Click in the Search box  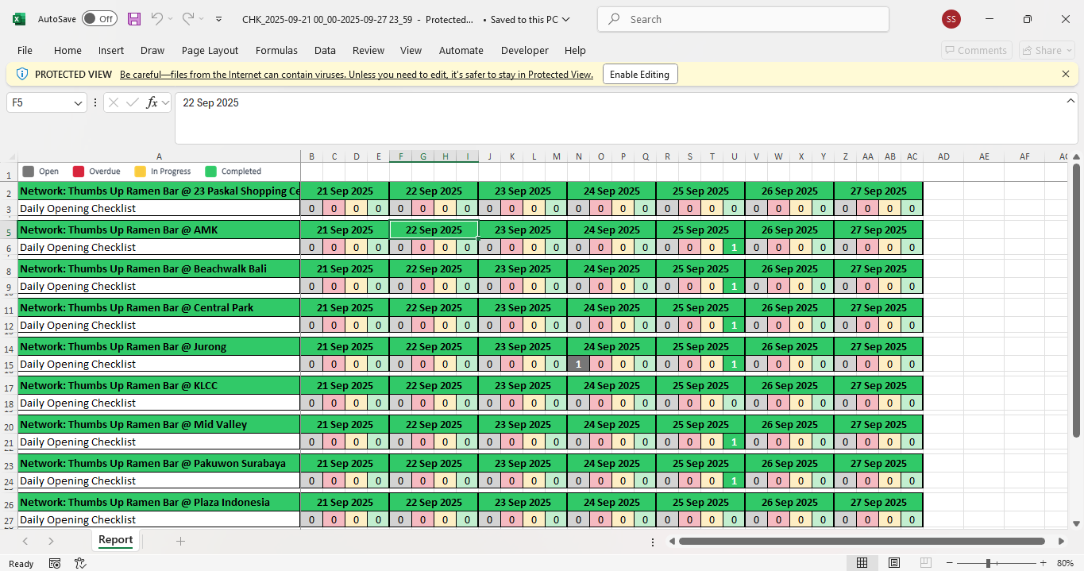point(743,19)
